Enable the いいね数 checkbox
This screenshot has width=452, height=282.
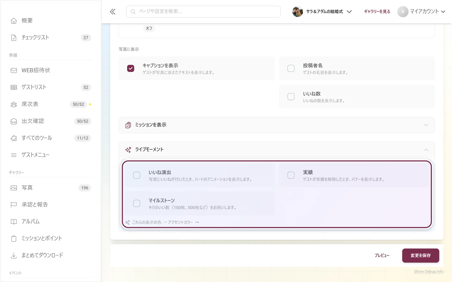(x=291, y=97)
